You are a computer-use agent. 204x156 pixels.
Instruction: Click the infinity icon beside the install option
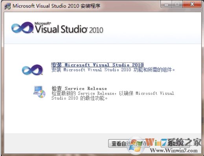click(x=32, y=70)
